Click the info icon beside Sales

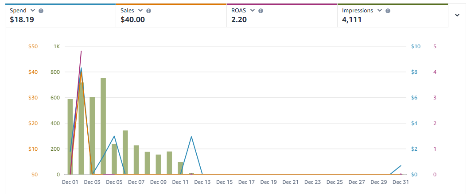pos(148,11)
